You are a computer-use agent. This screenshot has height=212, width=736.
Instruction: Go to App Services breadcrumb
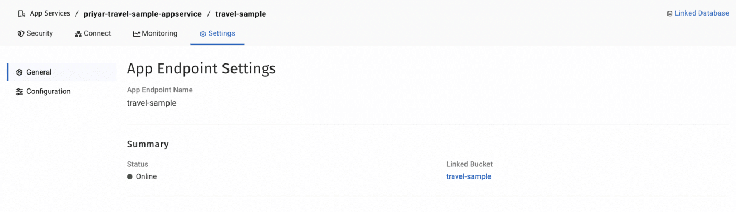click(50, 13)
